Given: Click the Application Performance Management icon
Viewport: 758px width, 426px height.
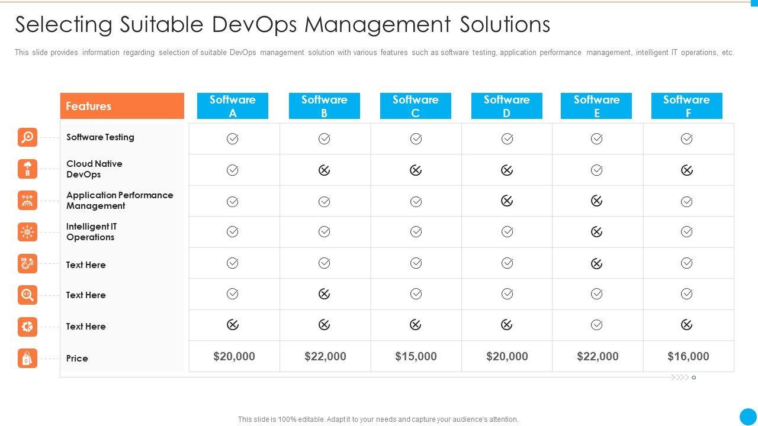Looking at the screenshot, I should (27, 201).
